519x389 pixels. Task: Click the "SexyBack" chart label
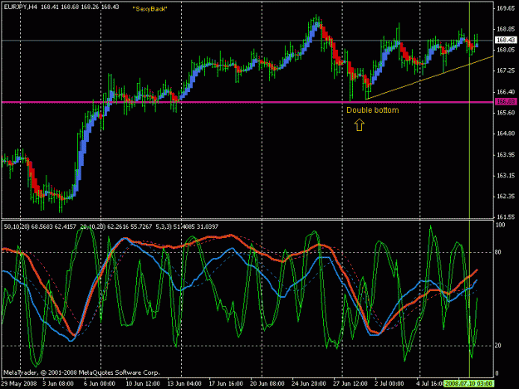pos(150,9)
